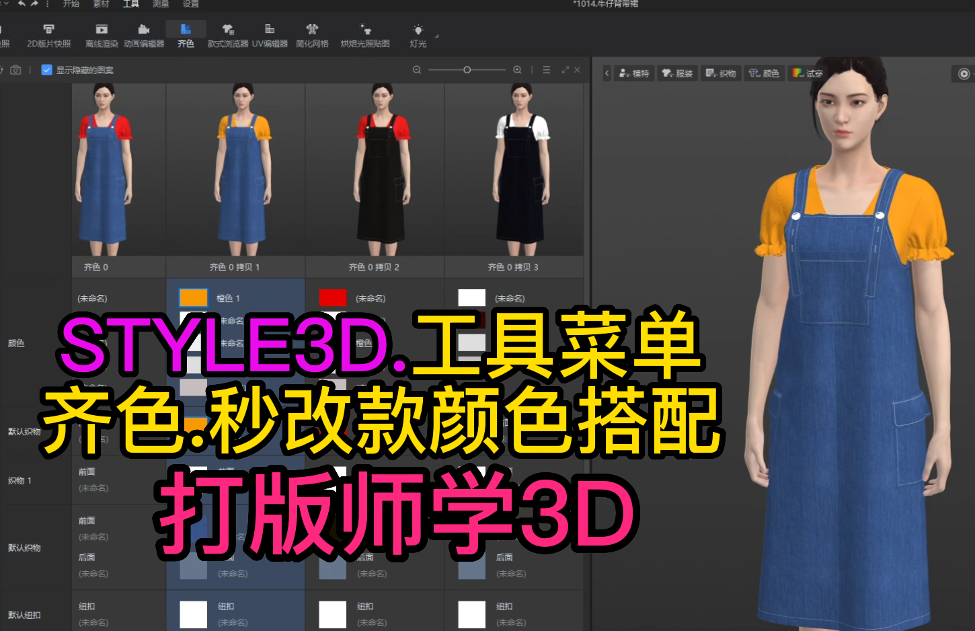Viewport: 975px width, 631px height.
Task: Expand colorway panel to fullscreen
Action: 565,70
